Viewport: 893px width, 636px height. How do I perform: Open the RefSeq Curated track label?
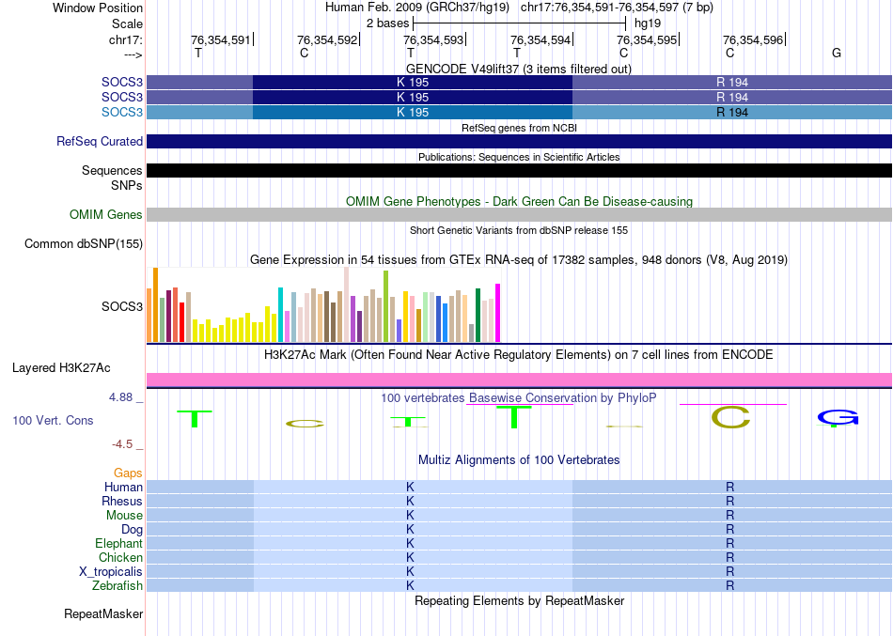100,141
